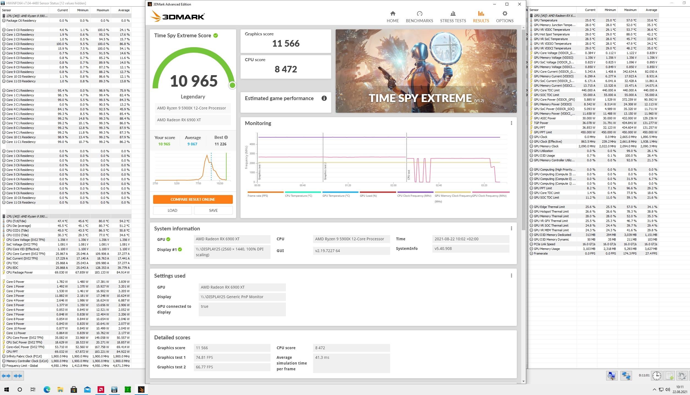The height and width of the screenshot is (395, 690).
Task: Open the STRESS TESTS tab
Action: 453,17
